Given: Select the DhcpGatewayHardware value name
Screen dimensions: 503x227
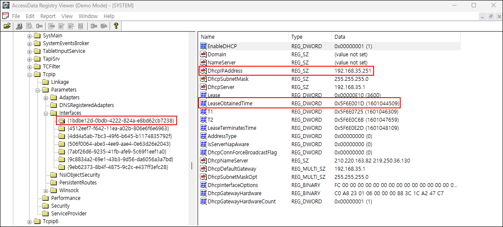Looking at the screenshot, I should [234, 193].
